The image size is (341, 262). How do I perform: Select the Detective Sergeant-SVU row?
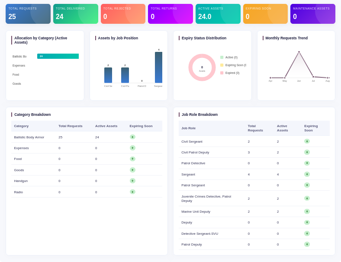254,233
